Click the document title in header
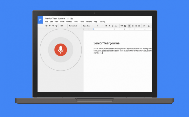The width and height of the screenshot is (189, 117). click(55, 19)
